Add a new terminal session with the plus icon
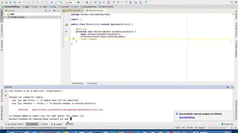Viewport: 238px width, 133px height. (6, 91)
